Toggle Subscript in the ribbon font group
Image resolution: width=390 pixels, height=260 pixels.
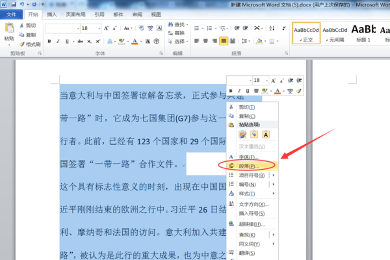click(89, 42)
